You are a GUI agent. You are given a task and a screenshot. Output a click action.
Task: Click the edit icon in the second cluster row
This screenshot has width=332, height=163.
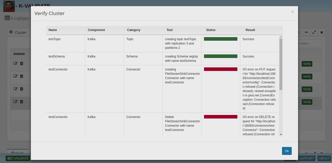click(15, 76)
